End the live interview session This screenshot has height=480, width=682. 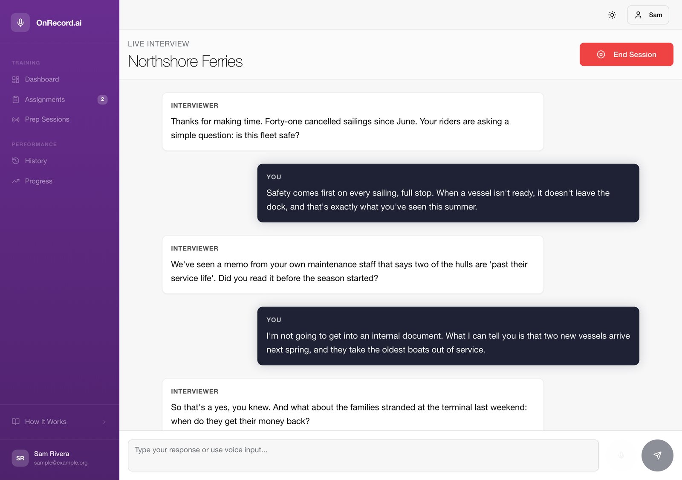click(x=626, y=54)
